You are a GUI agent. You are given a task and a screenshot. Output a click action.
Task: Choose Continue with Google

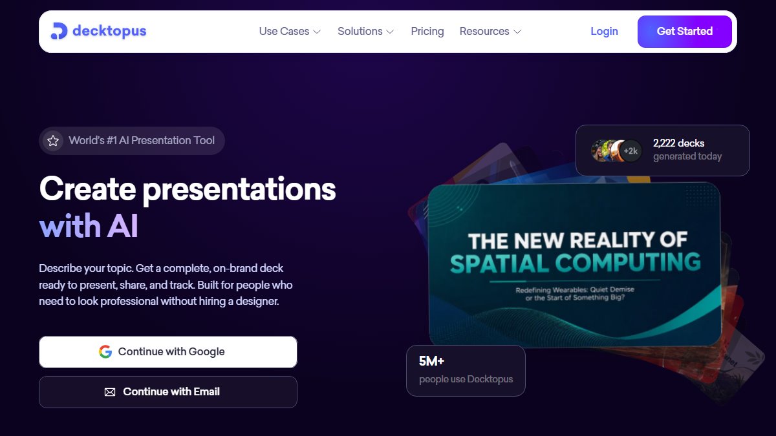168,352
